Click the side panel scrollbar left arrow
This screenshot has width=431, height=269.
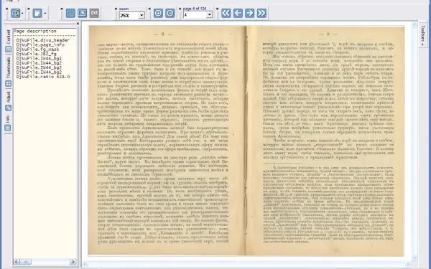[x=17, y=262]
